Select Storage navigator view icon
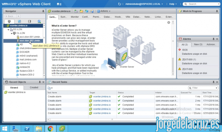 29,21
